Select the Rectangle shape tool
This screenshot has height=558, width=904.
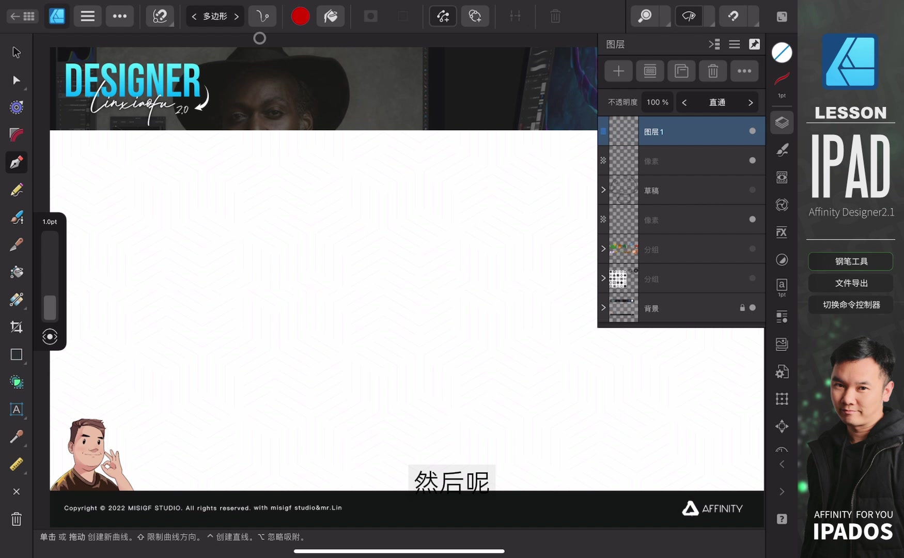click(16, 354)
